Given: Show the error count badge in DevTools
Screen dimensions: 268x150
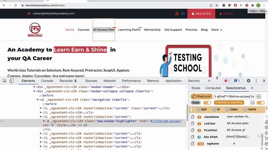Looking at the screenshot, I should pyautogui.click(x=227, y=81).
